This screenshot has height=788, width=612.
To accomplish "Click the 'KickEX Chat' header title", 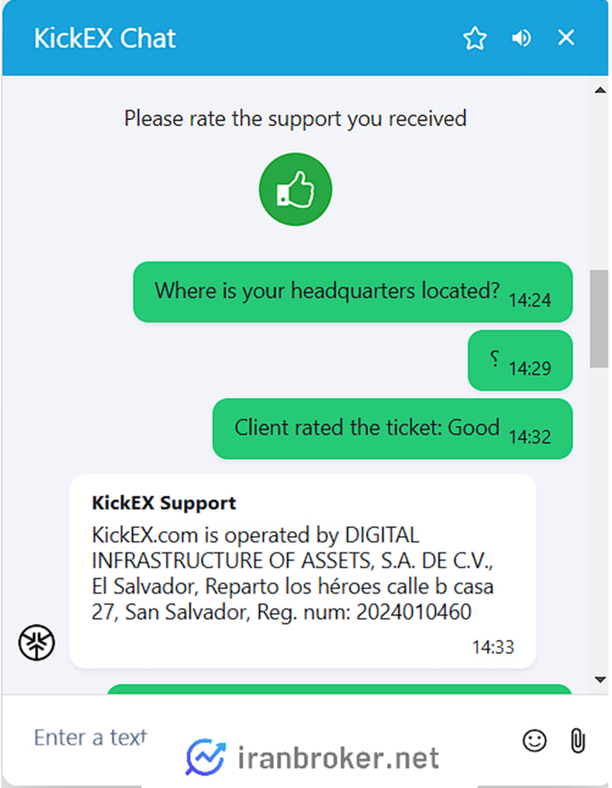I will tap(104, 39).
